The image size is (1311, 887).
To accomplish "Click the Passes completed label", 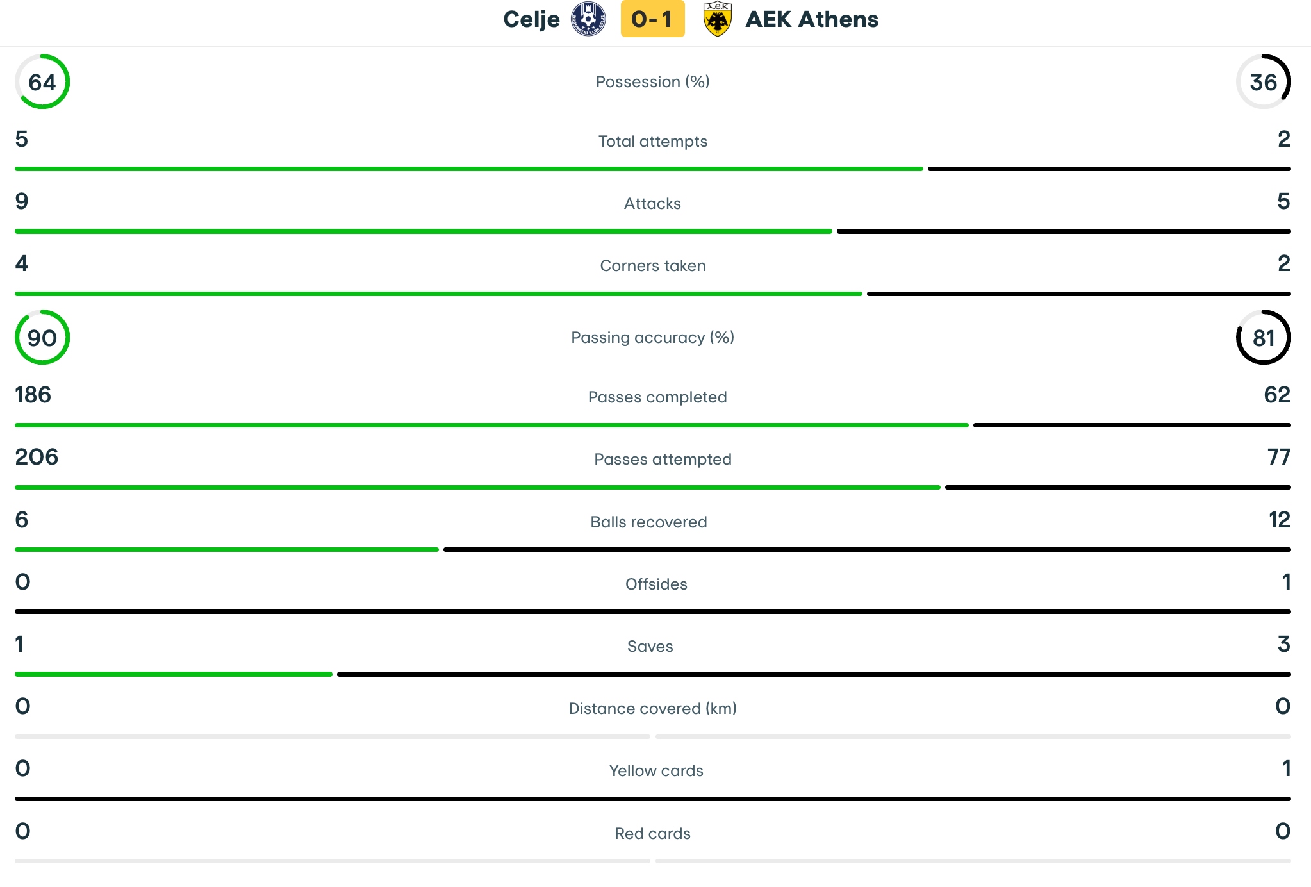I will [657, 397].
